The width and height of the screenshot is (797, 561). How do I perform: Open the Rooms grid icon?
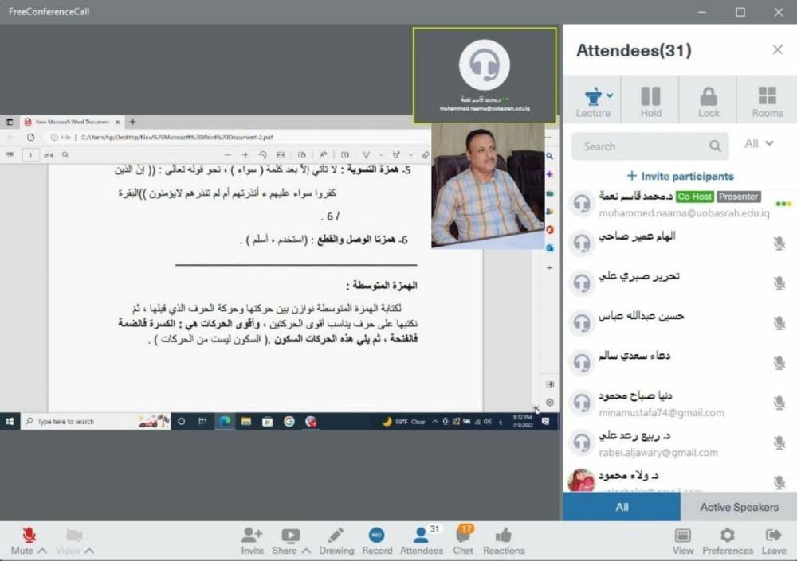point(767,98)
